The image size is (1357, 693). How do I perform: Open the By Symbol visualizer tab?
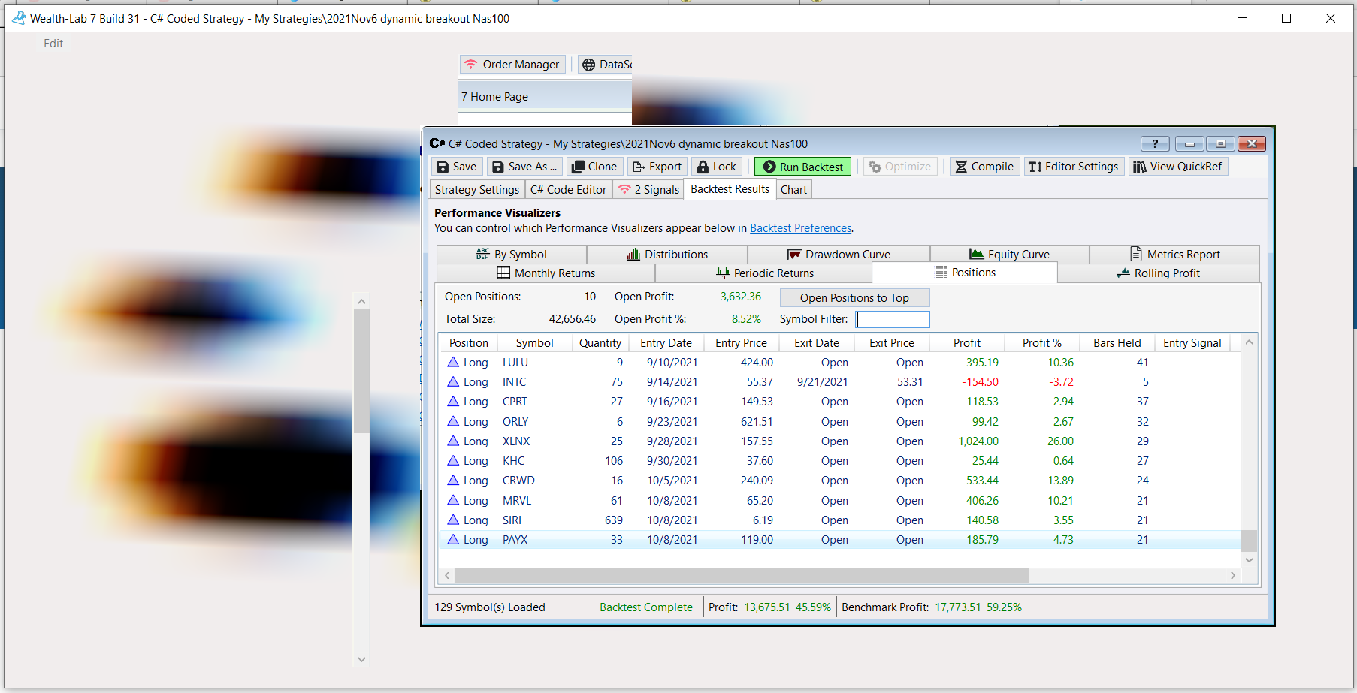coord(511,255)
